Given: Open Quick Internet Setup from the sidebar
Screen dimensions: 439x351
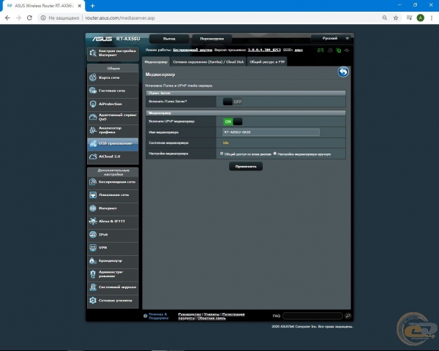Looking at the screenshot, I should [113, 53].
